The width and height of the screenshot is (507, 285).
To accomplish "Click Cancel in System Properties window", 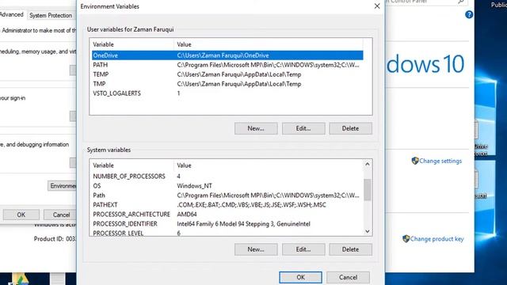I will (x=60, y=215).
